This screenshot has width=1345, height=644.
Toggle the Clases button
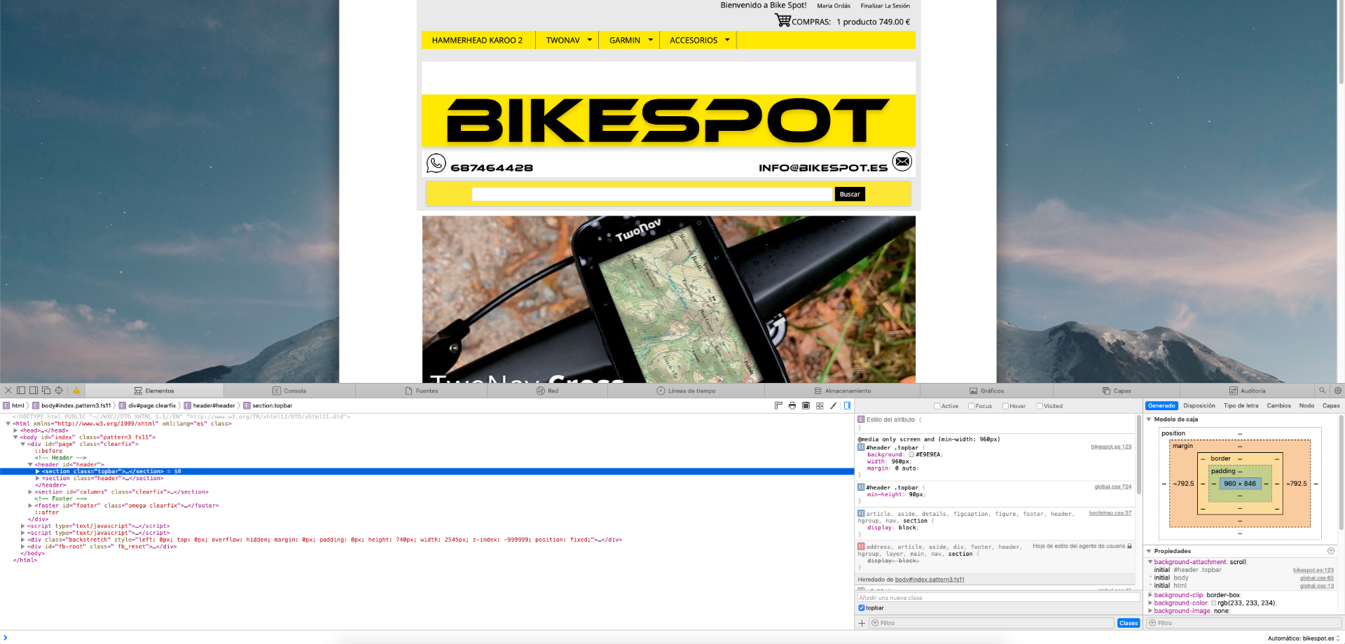point(1129,623)
